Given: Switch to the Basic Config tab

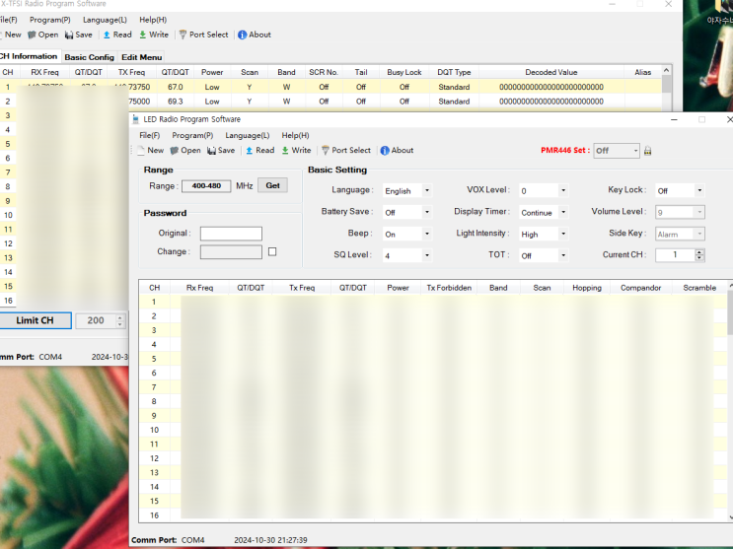Looking at the screenshot, I should 89,57.
